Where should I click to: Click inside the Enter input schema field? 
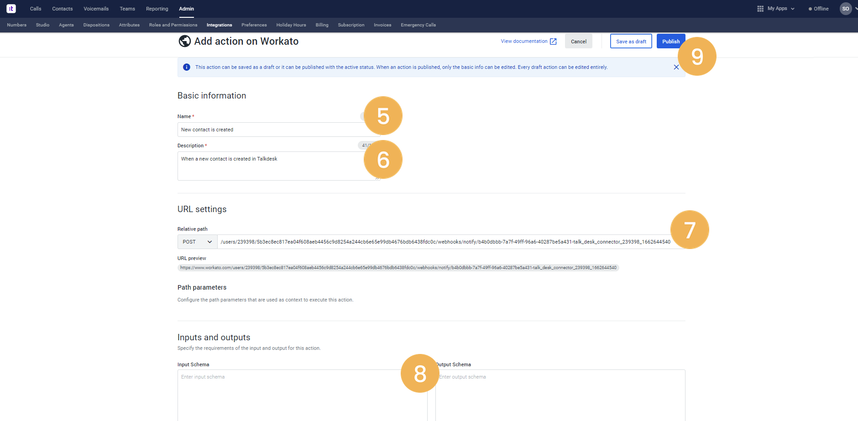click(x=302, y=392)
